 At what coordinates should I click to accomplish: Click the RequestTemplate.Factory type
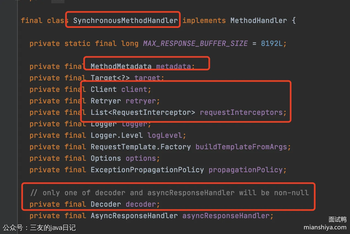pos(141,147)
